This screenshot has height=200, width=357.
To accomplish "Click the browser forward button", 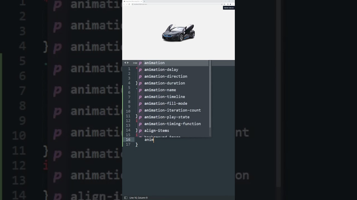I will pos(127,4).
